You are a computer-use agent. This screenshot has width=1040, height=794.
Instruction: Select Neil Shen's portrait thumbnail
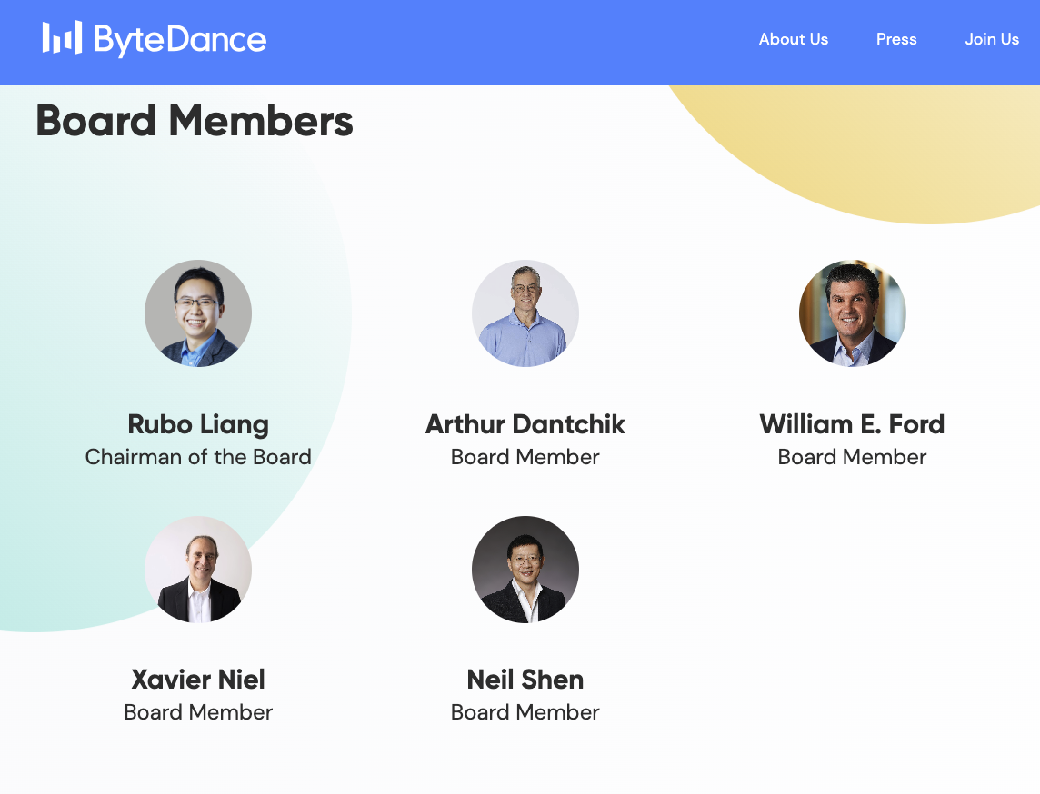coord(525,570)
